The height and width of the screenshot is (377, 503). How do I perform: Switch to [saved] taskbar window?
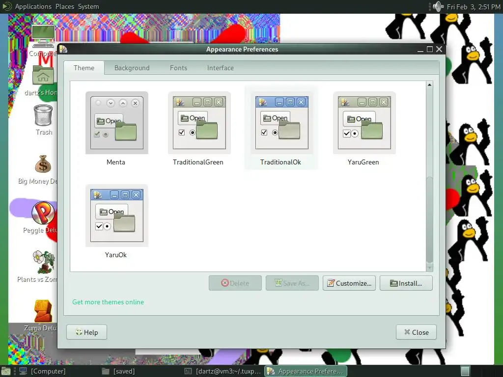(118, 371)
